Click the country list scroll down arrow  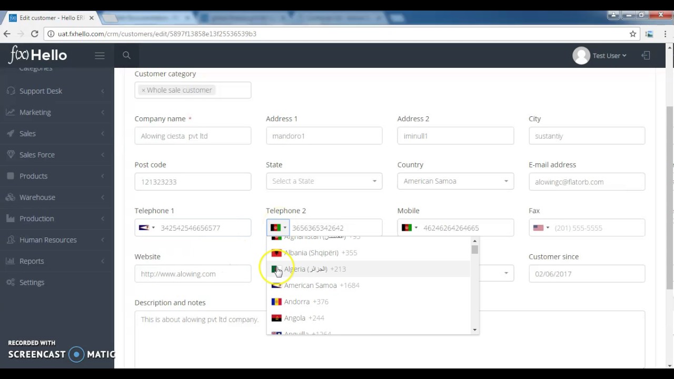[475, 330]
